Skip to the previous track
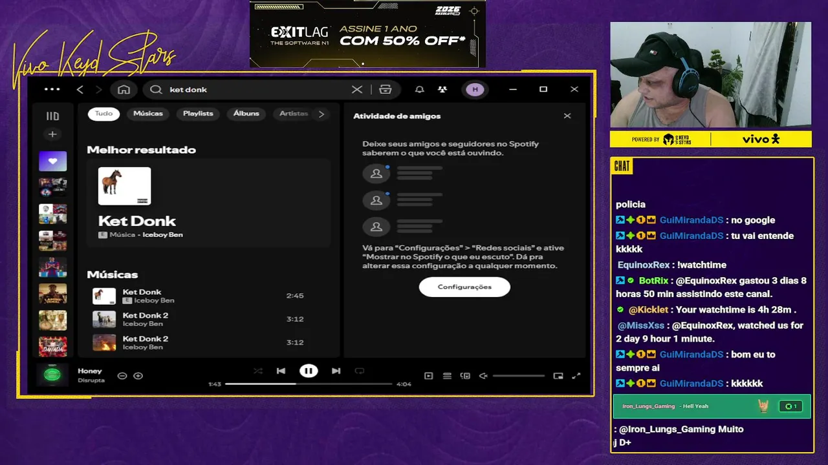Viewport: 828px width, 465px height. [x=281, y=371]
